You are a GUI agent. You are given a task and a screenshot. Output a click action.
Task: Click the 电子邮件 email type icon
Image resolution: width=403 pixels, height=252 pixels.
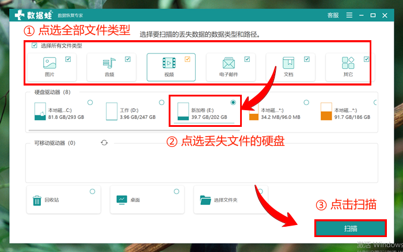(x=229, y=63)
